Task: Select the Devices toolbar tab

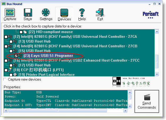Action: pyautogui.click(x=64, y=14)
